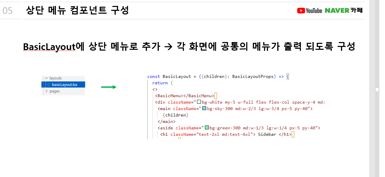Click the aside className code line
The image size is (385, 177).
(239, 128)
